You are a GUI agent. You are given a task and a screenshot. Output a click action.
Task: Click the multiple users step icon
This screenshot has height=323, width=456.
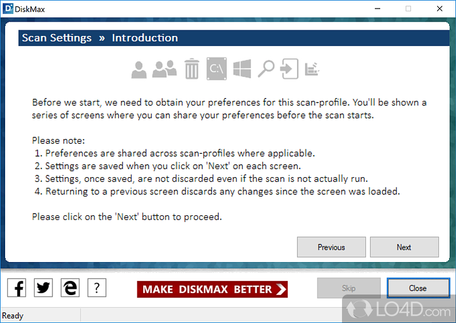click(x=164, y=69)
